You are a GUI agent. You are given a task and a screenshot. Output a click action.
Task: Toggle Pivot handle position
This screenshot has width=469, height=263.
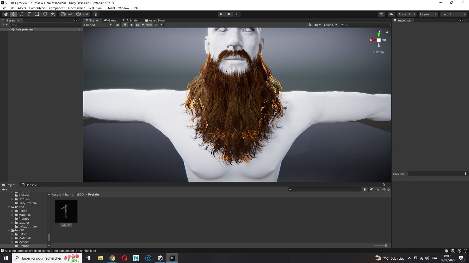tap(66, 14)
